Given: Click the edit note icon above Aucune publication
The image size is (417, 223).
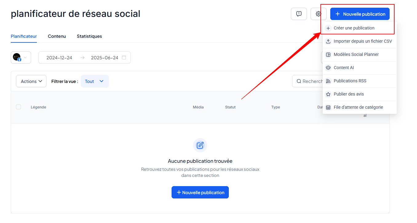Looking at the screenshot, I should click(x=200, y=145).
